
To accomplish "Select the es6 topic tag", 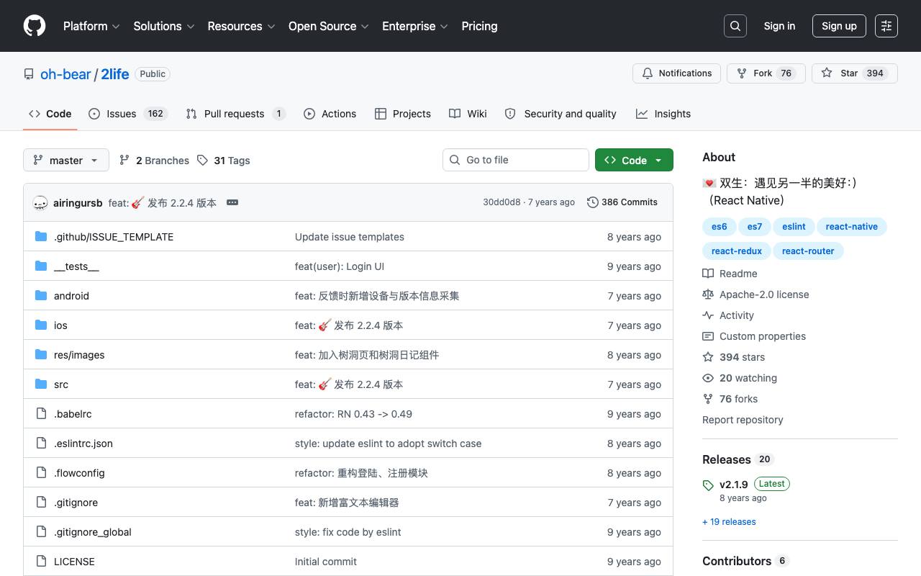I will click(720, 227).
